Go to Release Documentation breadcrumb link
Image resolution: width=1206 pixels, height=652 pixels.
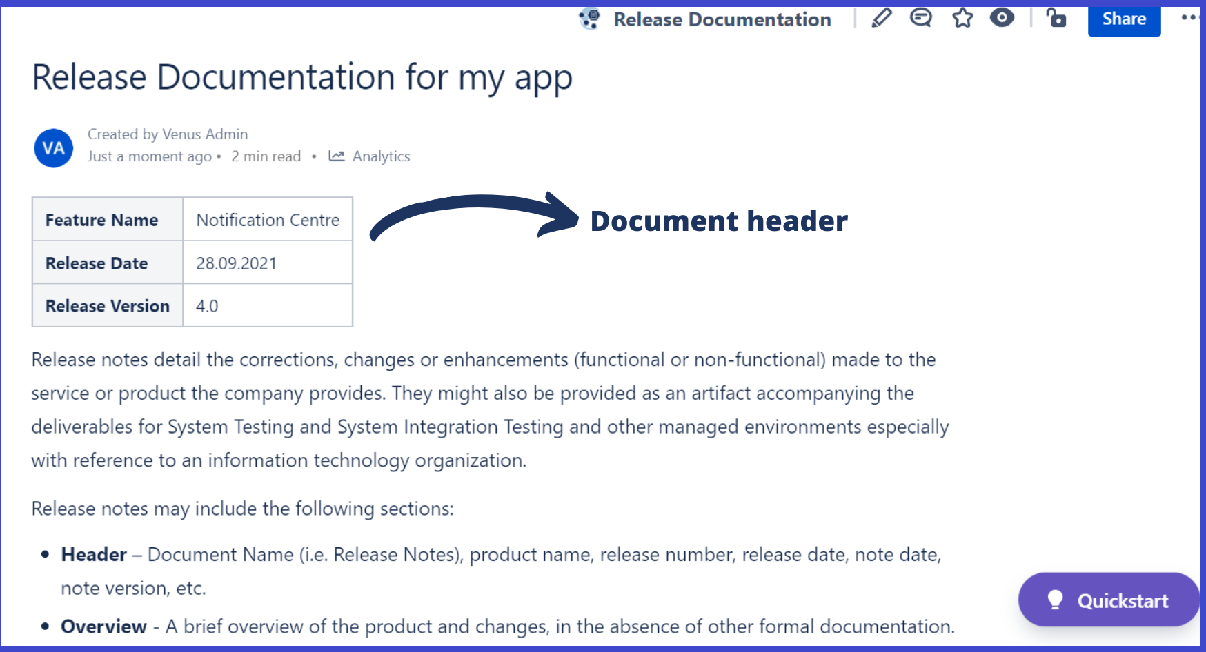tap(722, 19)
